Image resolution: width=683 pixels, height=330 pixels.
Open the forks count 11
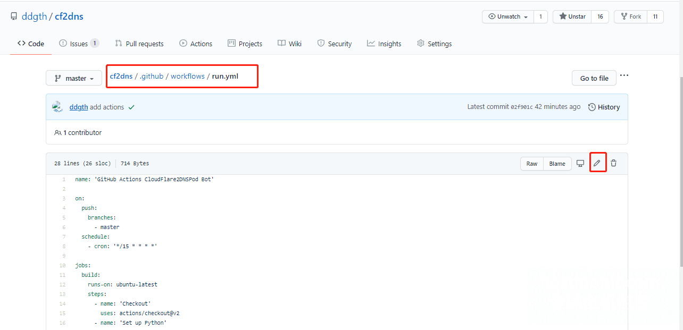[x=655, y=16]
